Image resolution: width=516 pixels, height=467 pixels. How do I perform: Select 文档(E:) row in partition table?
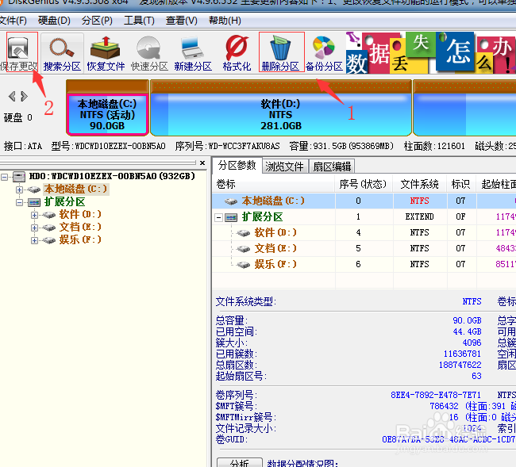coord(364,248)
